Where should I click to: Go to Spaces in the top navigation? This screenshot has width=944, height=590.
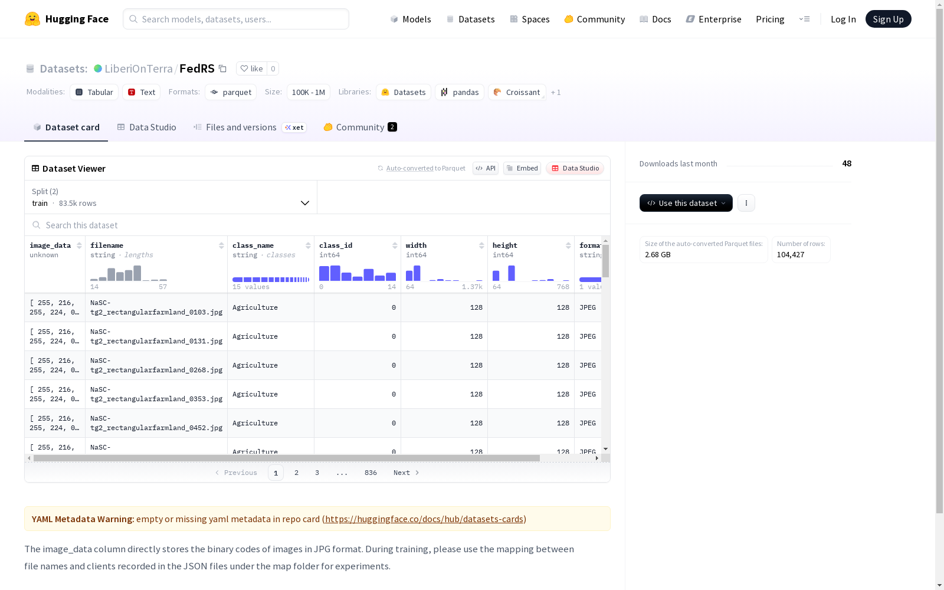coord(530,19)
